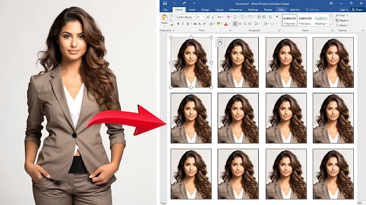Switch to the Design tab
This screenshot has height=205, width=366.
(205, 10)
